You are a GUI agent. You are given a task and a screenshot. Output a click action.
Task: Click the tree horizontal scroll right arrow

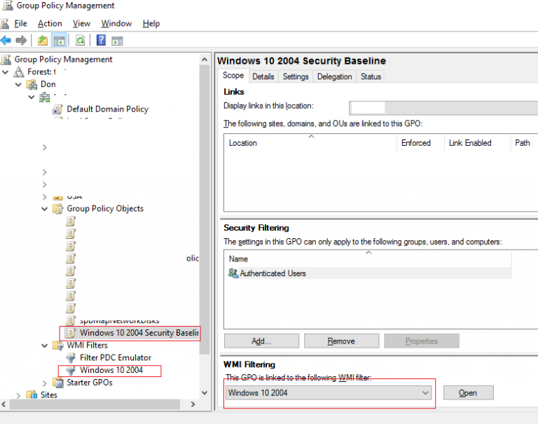[x=193, y=404]
